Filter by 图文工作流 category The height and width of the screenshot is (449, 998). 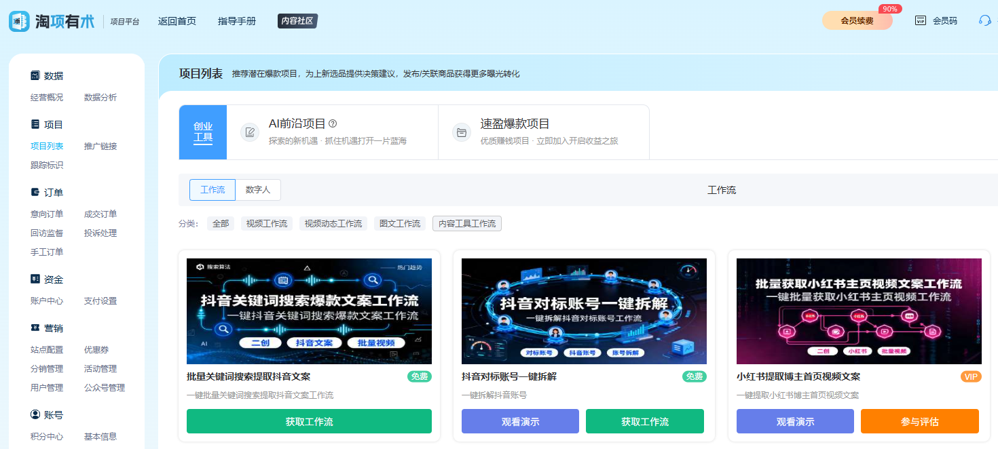(400, 223)
